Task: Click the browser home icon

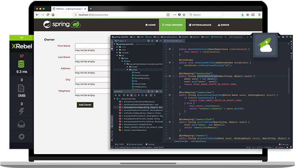Action: click(53, 15)
